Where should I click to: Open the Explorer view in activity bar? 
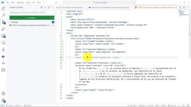click(3, 8)
